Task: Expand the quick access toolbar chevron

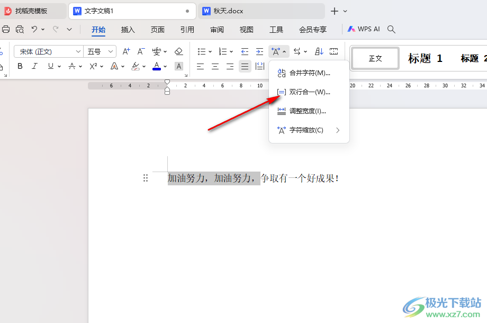Action: 69,29
